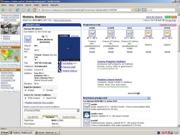Click the stop loading icon

[23, 10]
